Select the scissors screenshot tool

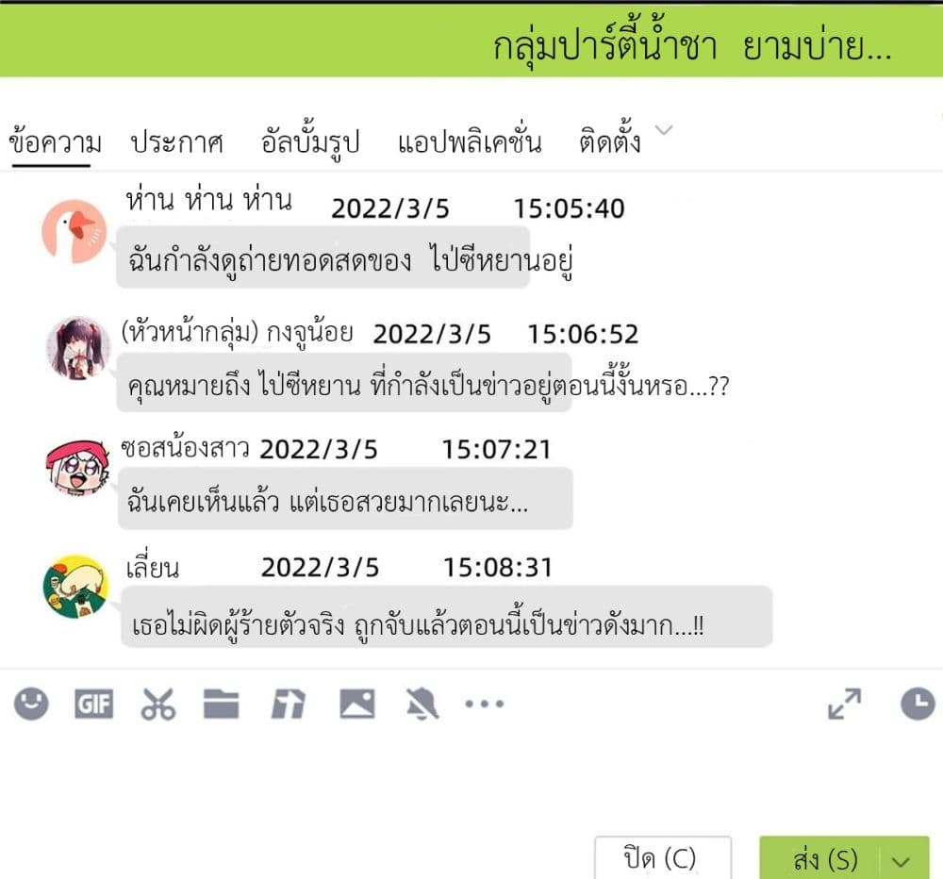(x=158, y=704)
